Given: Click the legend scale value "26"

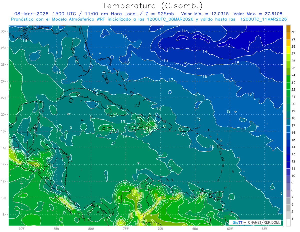Looking at the screenshot, I should pos(293,61).
